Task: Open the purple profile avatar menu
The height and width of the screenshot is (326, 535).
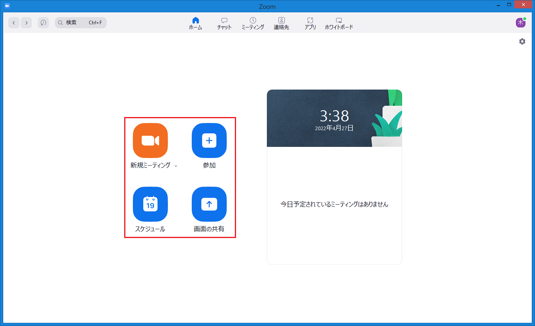Action: tap(520, 23)
